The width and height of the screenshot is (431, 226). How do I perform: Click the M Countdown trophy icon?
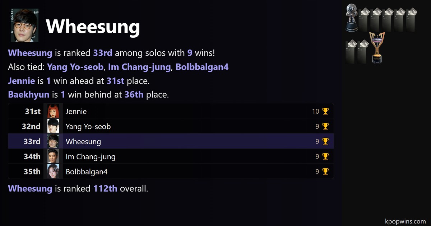[351, 18]
